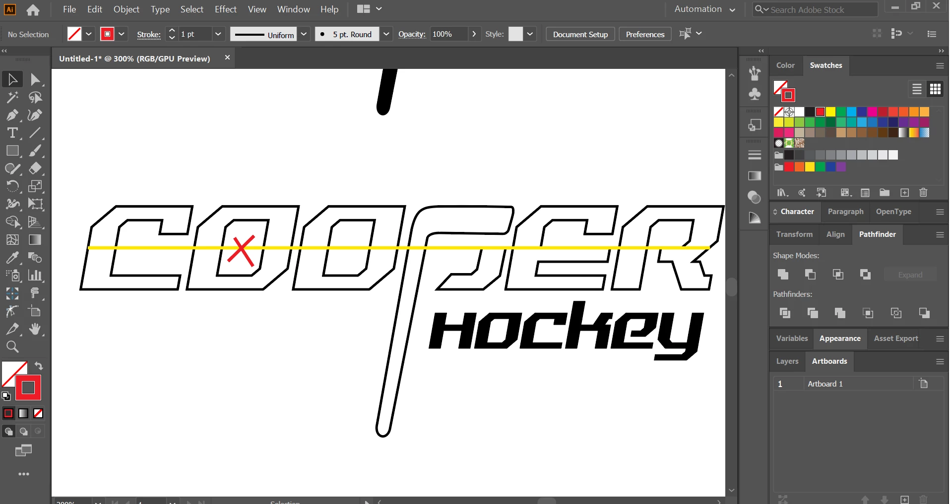This screenshot has width=950, height=504.
Task: Pick the Magic Wand tool
Action: tap(12, 97)
